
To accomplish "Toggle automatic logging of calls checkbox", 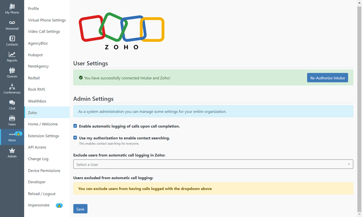I will click(x=75, y=126).
